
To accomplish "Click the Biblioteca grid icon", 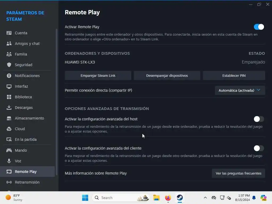I will 9,97.
